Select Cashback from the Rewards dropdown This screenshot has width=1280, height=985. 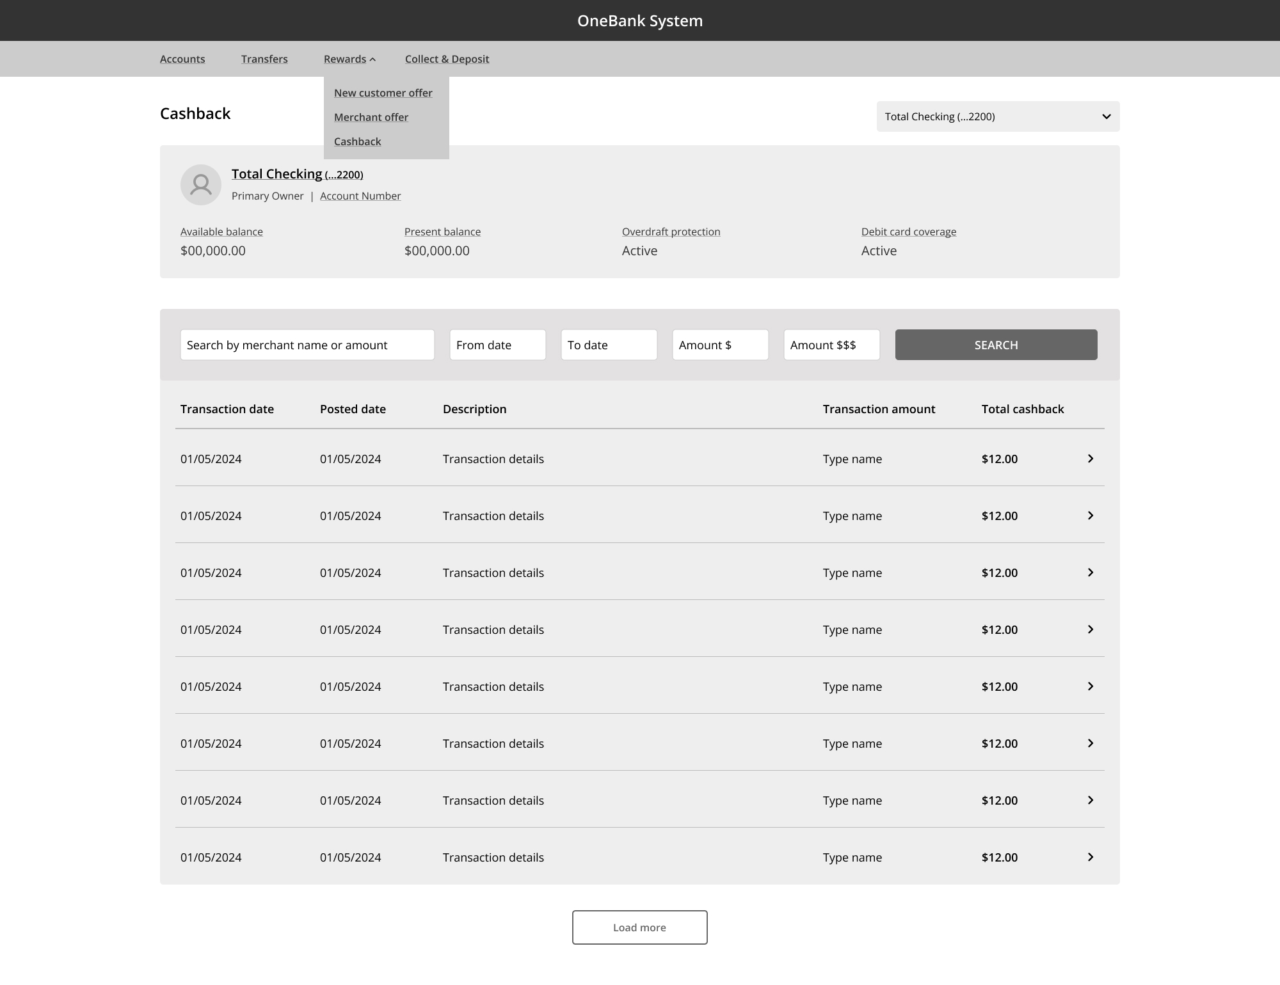[357, 141]
